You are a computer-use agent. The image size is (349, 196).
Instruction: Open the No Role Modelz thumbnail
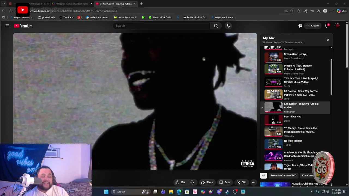(273, 144)
